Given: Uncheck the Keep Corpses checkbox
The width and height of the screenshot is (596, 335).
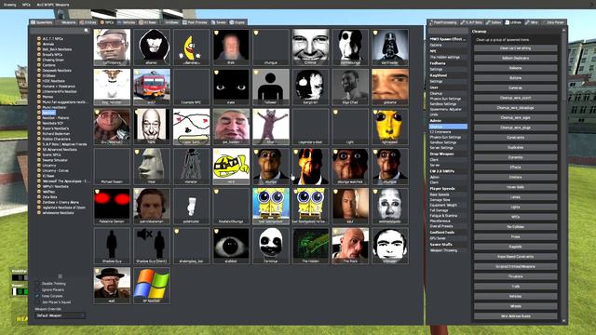Looking at the screenshot, I should pos(37,296).
